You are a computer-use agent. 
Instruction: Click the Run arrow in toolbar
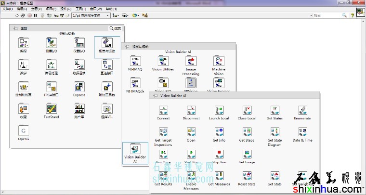(16, 15)
